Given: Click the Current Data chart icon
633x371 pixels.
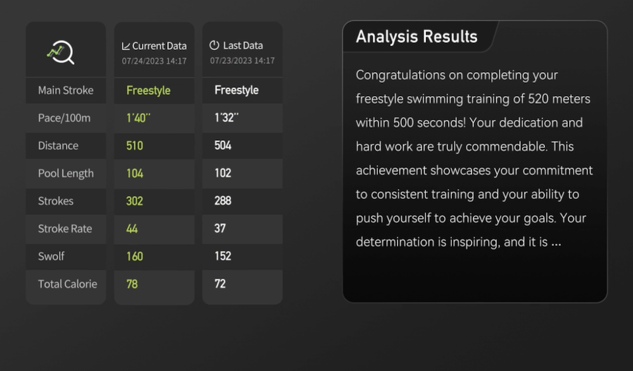Looking at the screenshot, I should pyautogui.click(x=126, y=46).
